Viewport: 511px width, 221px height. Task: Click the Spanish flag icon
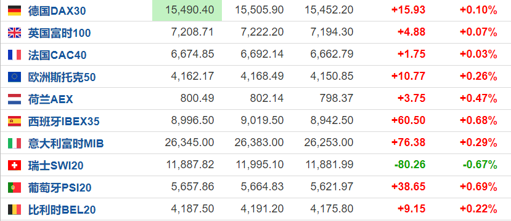pos(14,121)
